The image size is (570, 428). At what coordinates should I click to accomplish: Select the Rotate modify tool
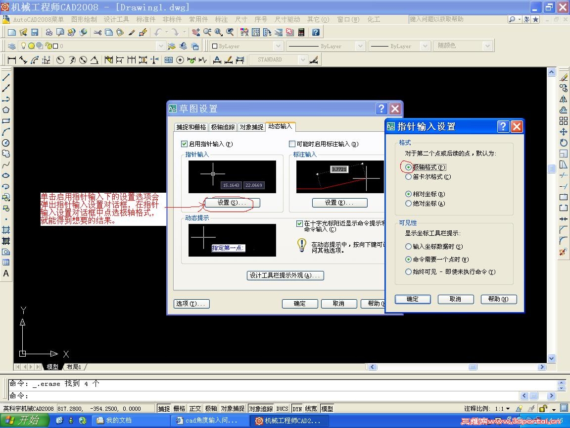[564, 143]
